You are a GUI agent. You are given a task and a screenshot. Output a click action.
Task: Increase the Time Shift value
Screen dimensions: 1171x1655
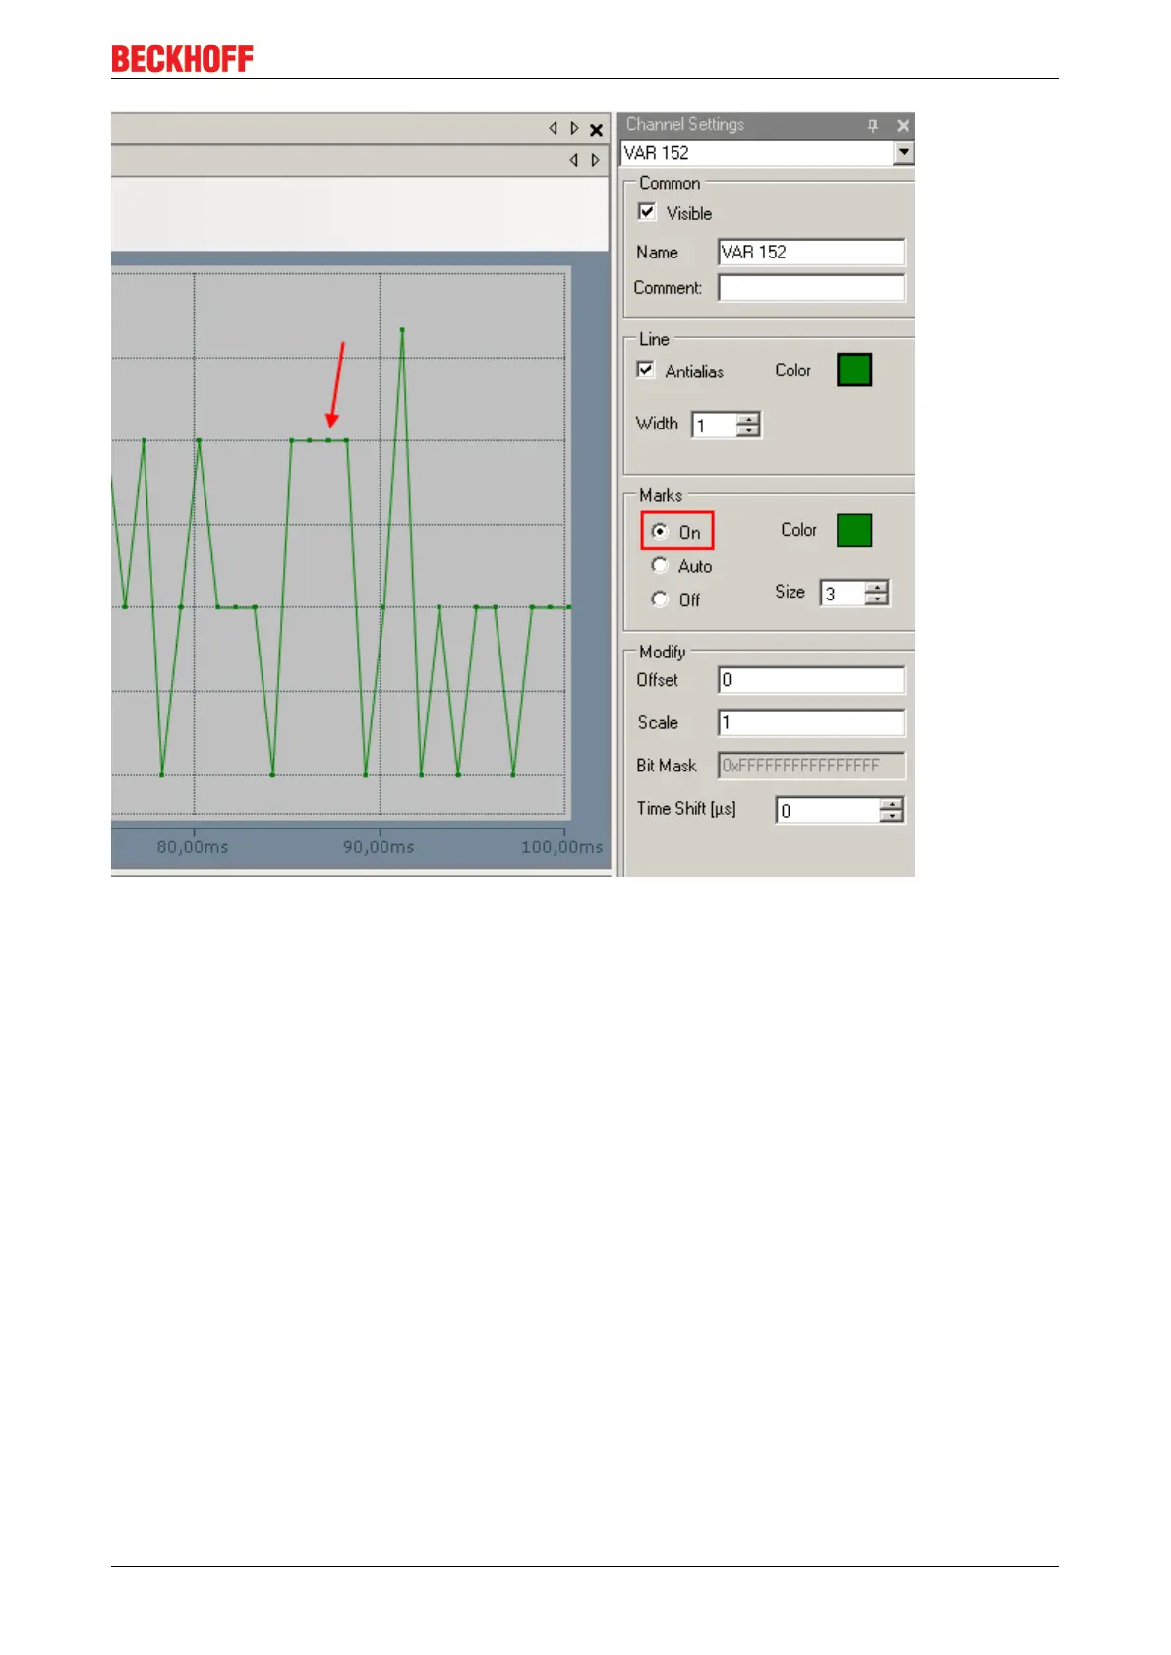pos(892,804)
